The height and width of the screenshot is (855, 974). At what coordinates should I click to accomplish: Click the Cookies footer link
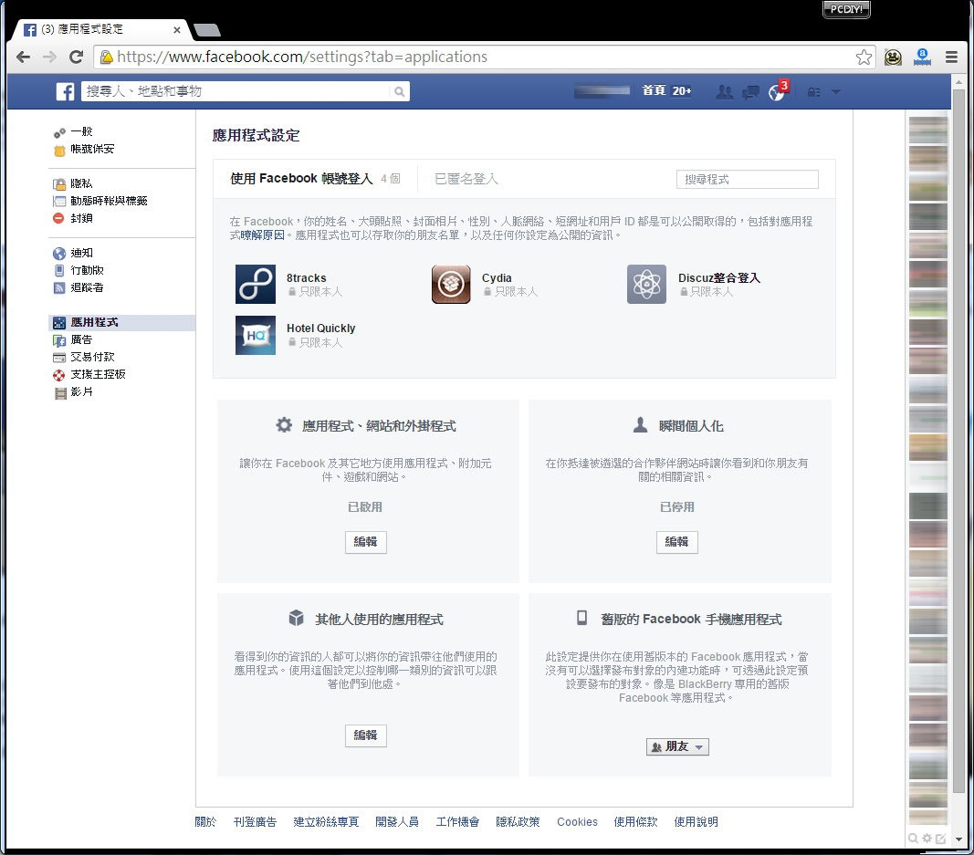coord(577,822)
